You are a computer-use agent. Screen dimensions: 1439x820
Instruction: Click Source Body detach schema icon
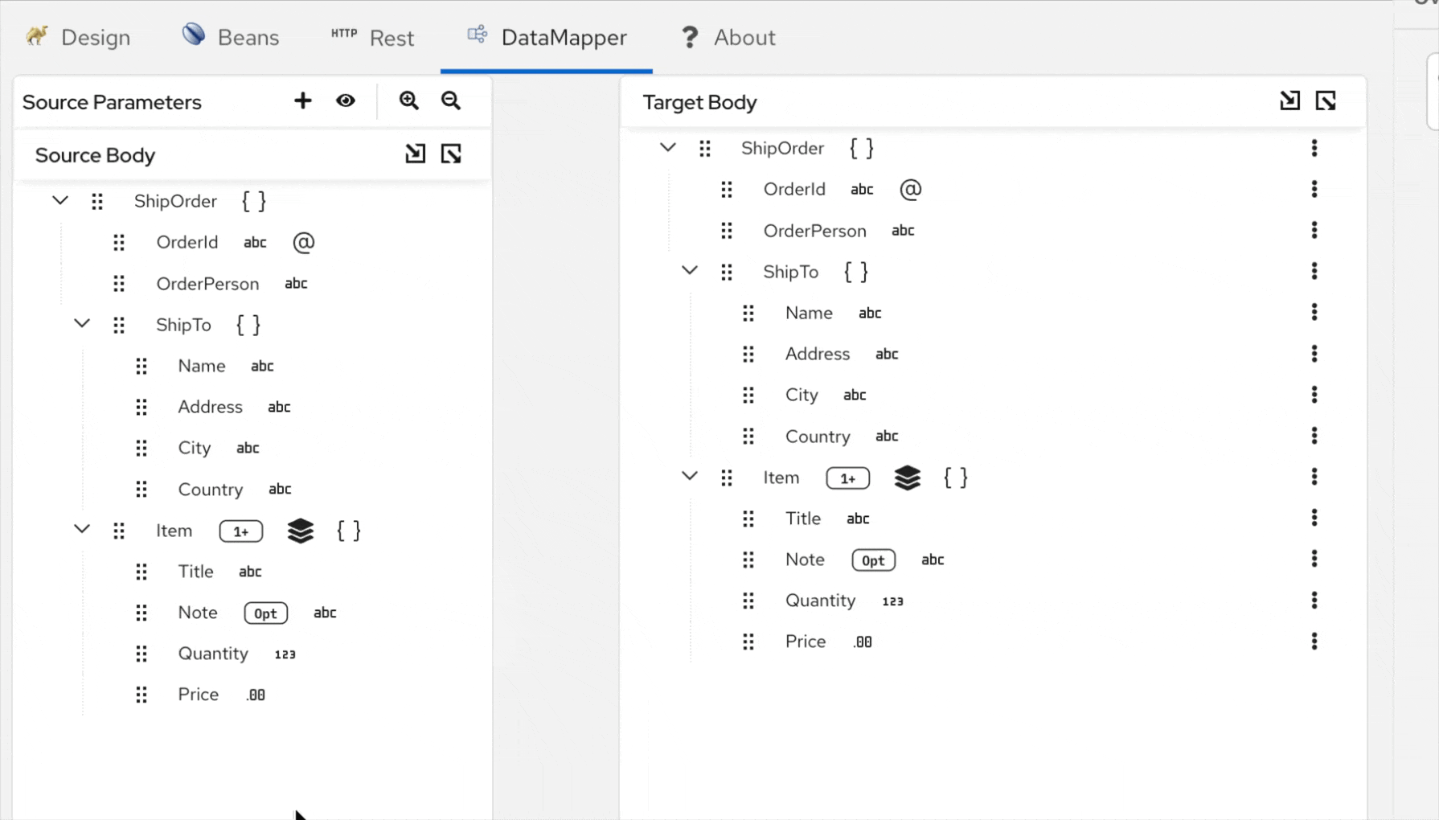pyautogui.click(x=451, y=154)
